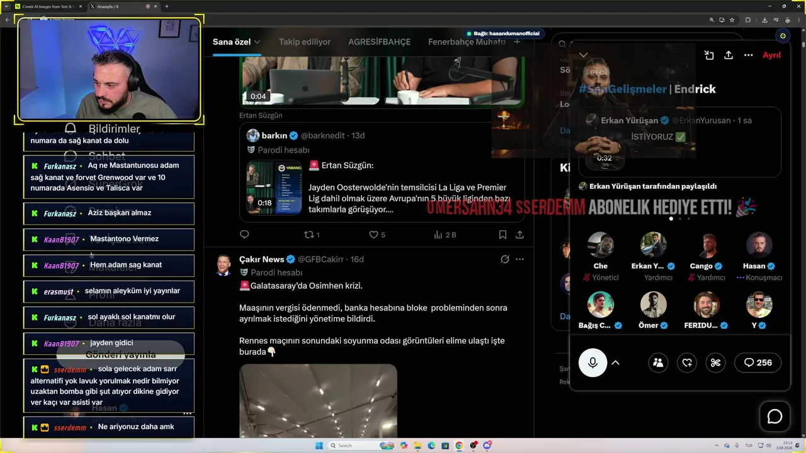
Task: Bookmark the Ertan Süzgün quote post
Action: 502,235
